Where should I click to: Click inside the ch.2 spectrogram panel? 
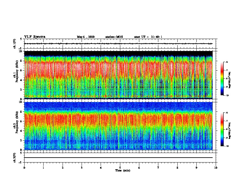coord(118,126)
